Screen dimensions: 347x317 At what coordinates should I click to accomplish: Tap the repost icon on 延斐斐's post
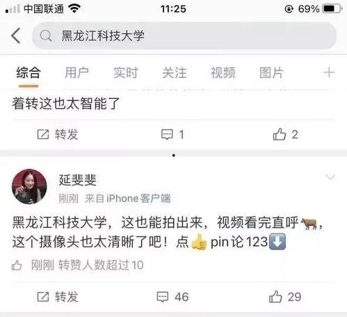click(43, 297)
